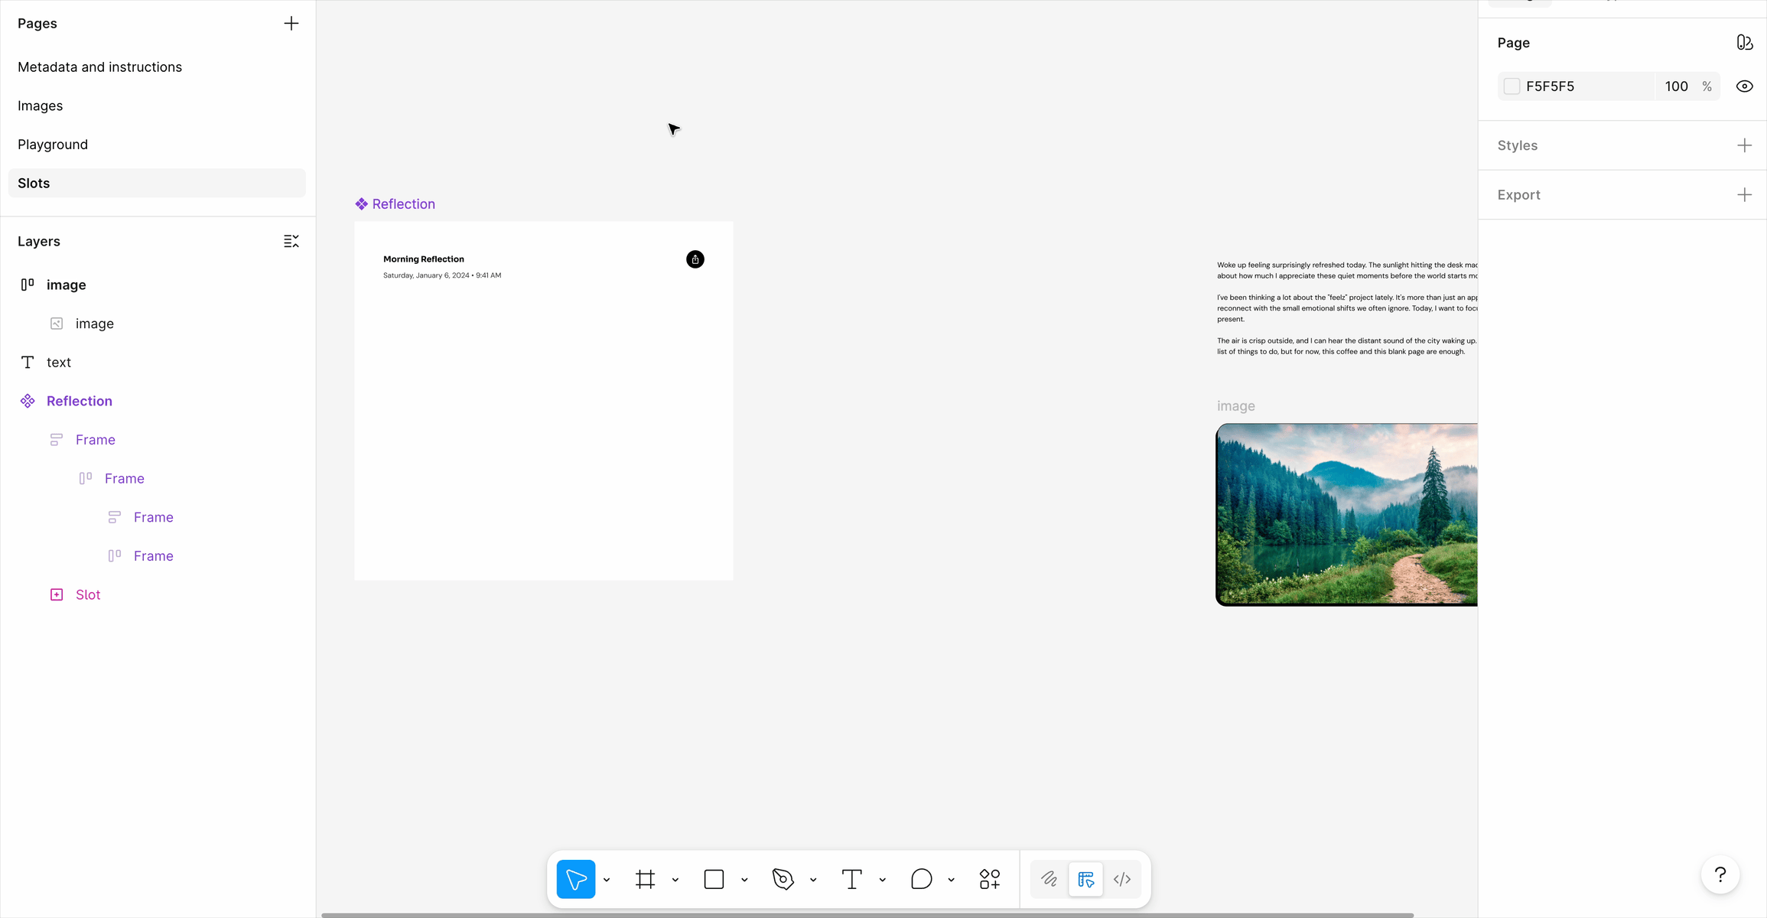Toggle page background visibility eye
The width and height of the screenshot is (1767, 918).
pos(1744,86)
